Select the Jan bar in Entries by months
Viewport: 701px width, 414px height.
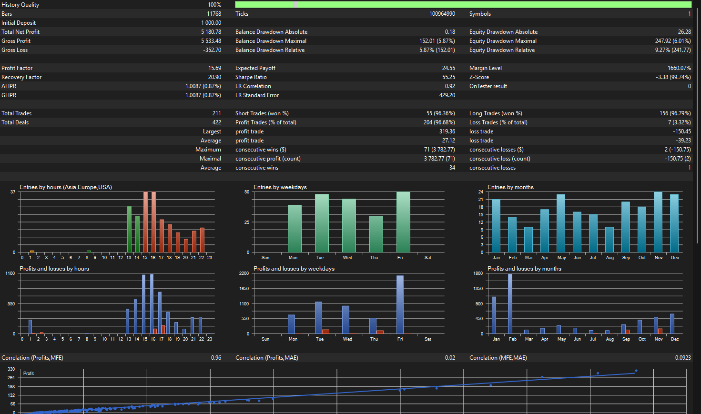click(496, 226)
